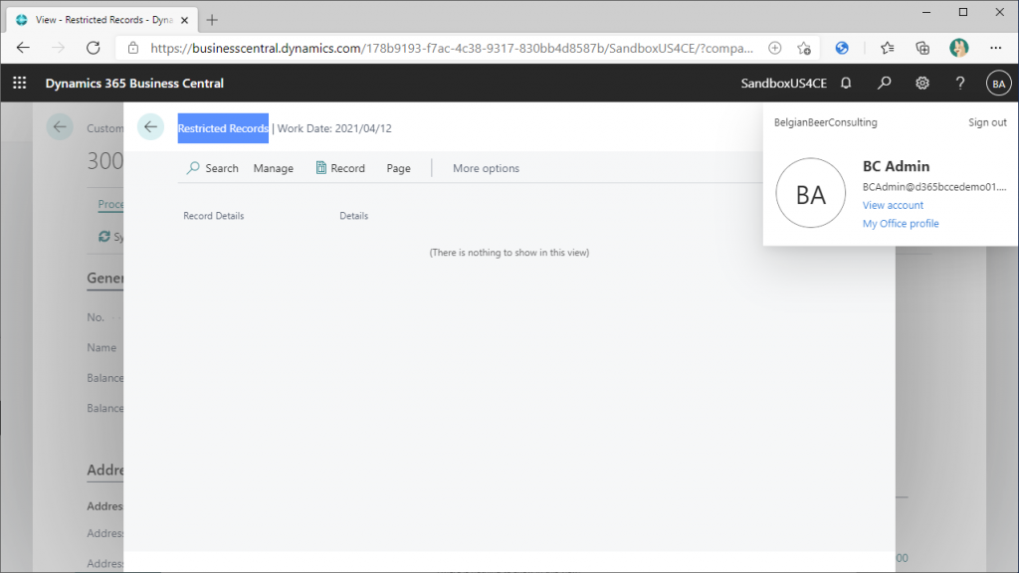The width and height of the screenshot is (1019, 573).
Task: Open the notifications bell
Action: click(846, 84)
